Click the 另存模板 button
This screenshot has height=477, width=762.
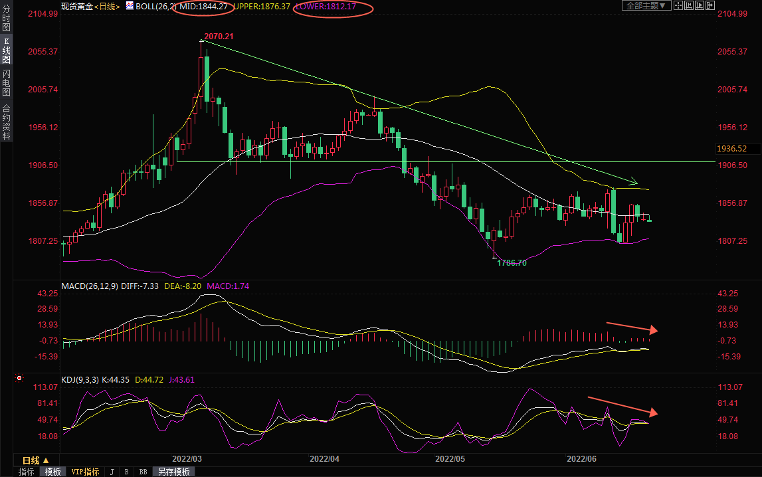point(174,472)
